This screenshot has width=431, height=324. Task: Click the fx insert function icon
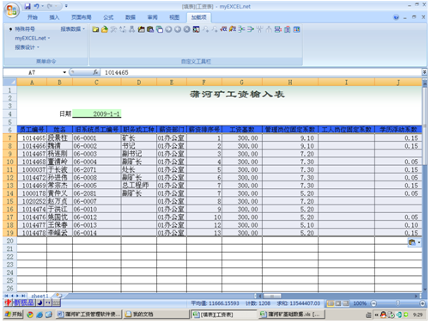(x=95, y=72)
